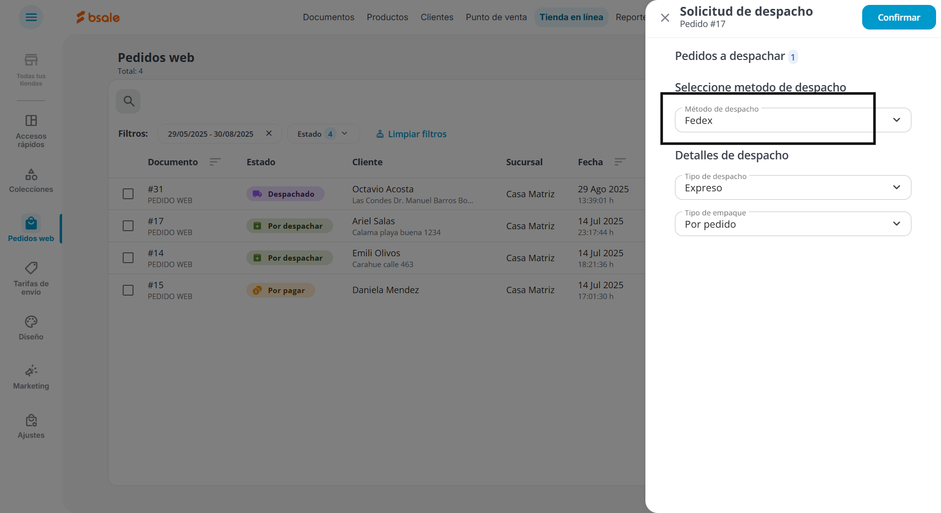Viewport: 941px width, 513px height.
Task: Click Limpiar filtros link
Action: 411,134
